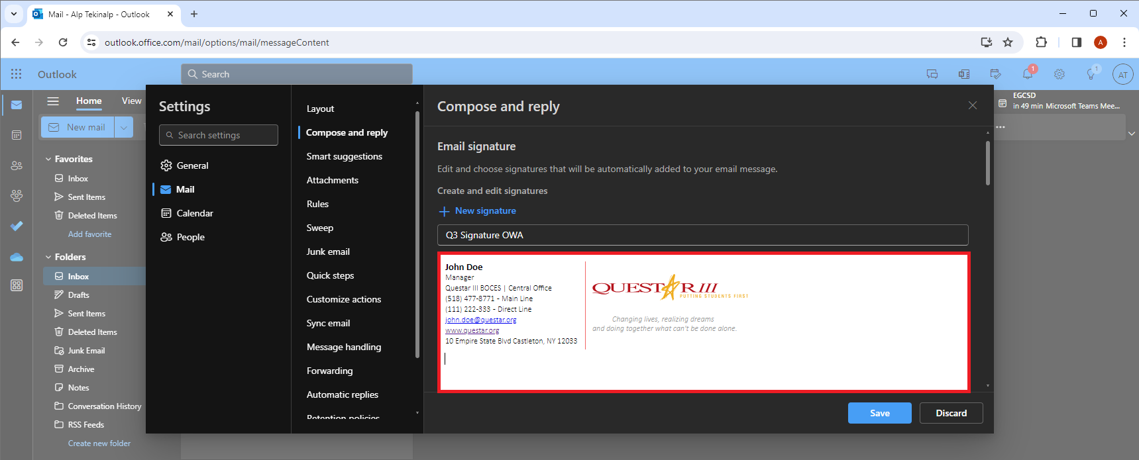Expand New mail dropdown arrow

[x=124, y=127]
